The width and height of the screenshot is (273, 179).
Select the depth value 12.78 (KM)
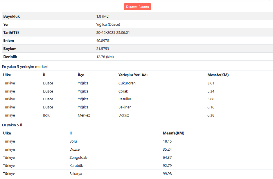pyautogui.click(x=105, y=57)
